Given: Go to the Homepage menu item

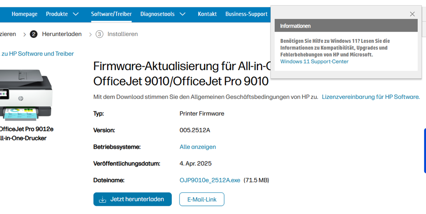Looking at the screenshot, I should [x=24, y=14].
